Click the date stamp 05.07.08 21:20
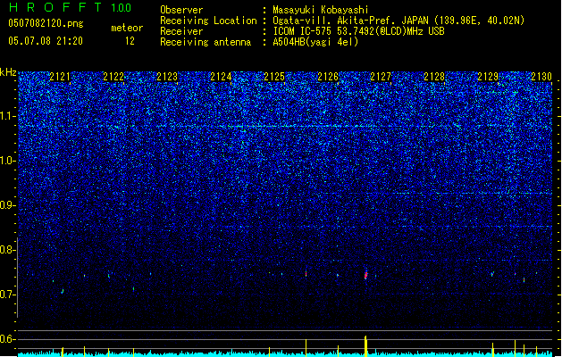The height and width of the screenshot is (357, 562). [46, 41]
